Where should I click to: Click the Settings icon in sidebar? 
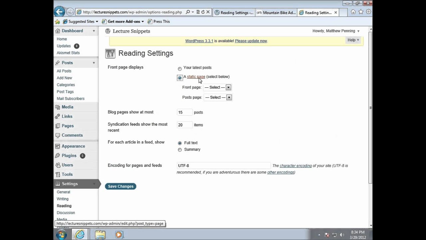[x=58, y=184]
